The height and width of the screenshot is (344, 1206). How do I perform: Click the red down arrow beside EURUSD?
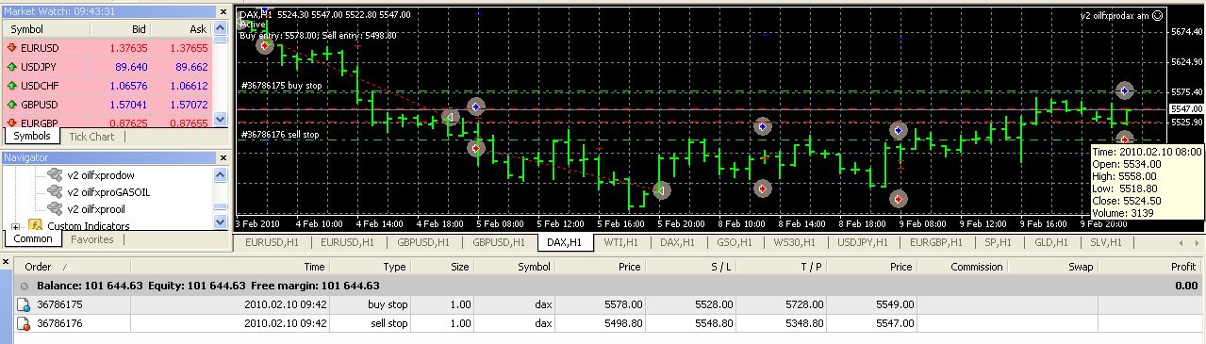11,48
